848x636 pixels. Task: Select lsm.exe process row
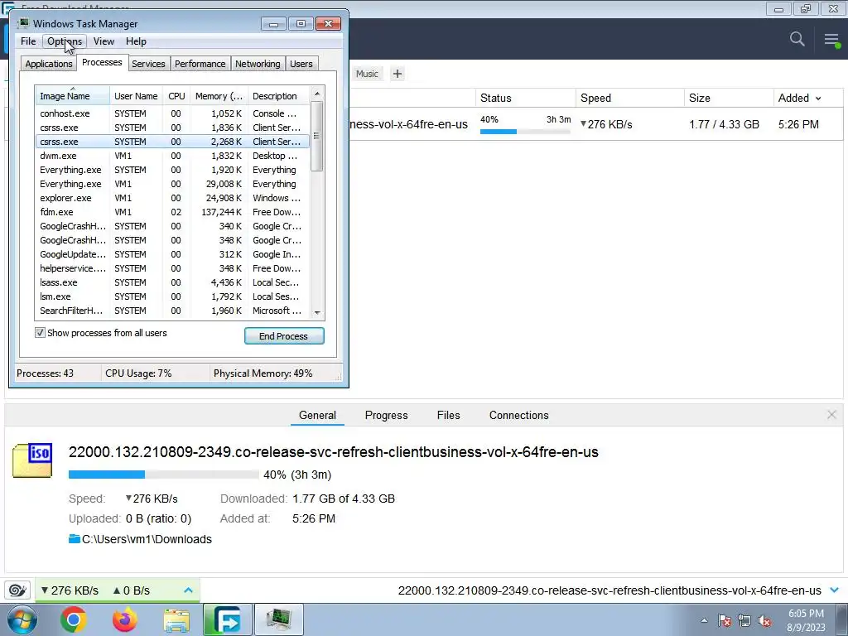coord(172,296)
